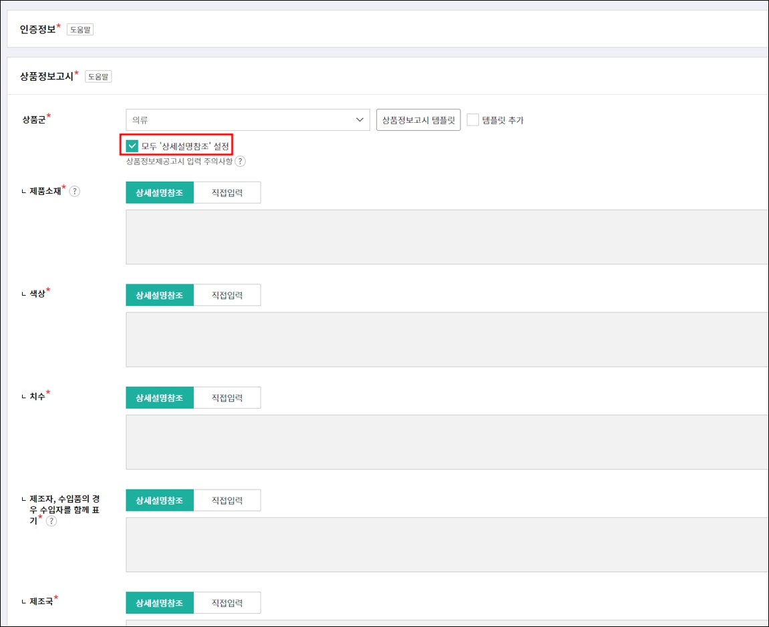The width and height of the screenshot is (769, 627).
Task: Click 도움말 badge next to 인증정보
Action: [x=80, y=29]
